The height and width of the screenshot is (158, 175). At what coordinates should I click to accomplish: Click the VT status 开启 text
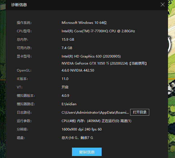65,87
